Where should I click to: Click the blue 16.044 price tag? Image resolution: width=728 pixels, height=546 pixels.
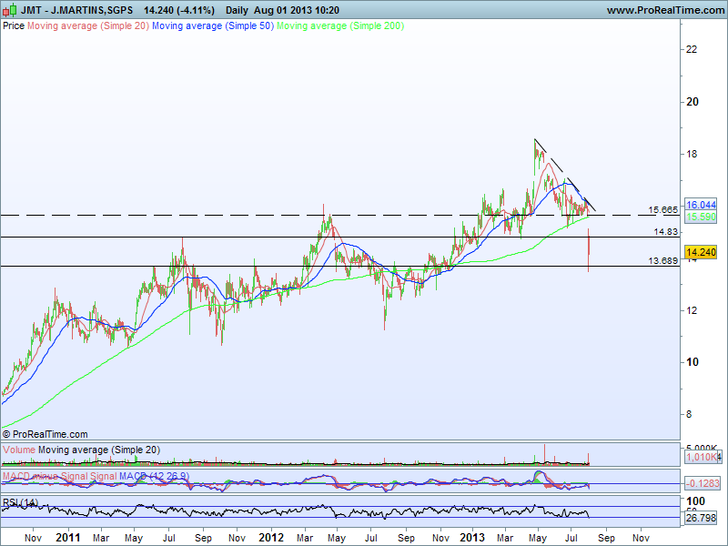pos(701,205)
